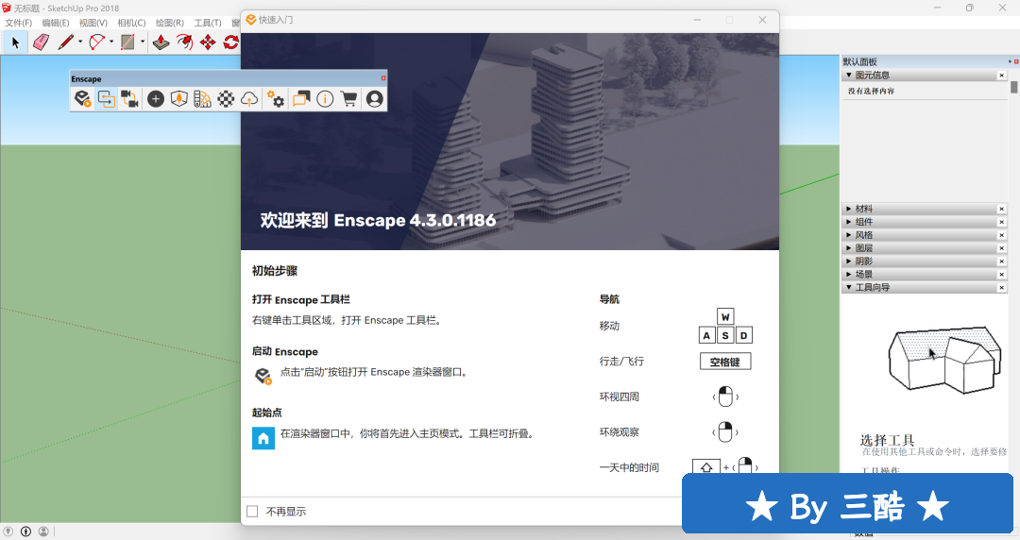The image size is (1020, 540).
Task: Open the Enscape account user icon
Action: point(375,99)
